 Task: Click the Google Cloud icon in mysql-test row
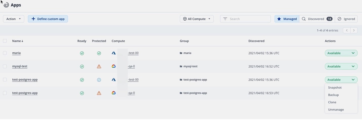pyautogui.click(x=114, y=66)
